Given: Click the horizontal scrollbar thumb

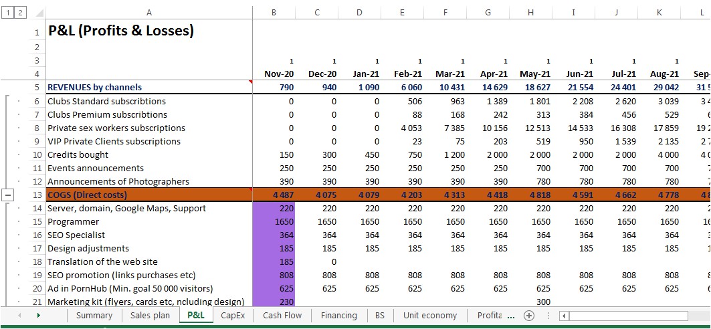Looking at the screenshot, I should [x=629, y=316].
